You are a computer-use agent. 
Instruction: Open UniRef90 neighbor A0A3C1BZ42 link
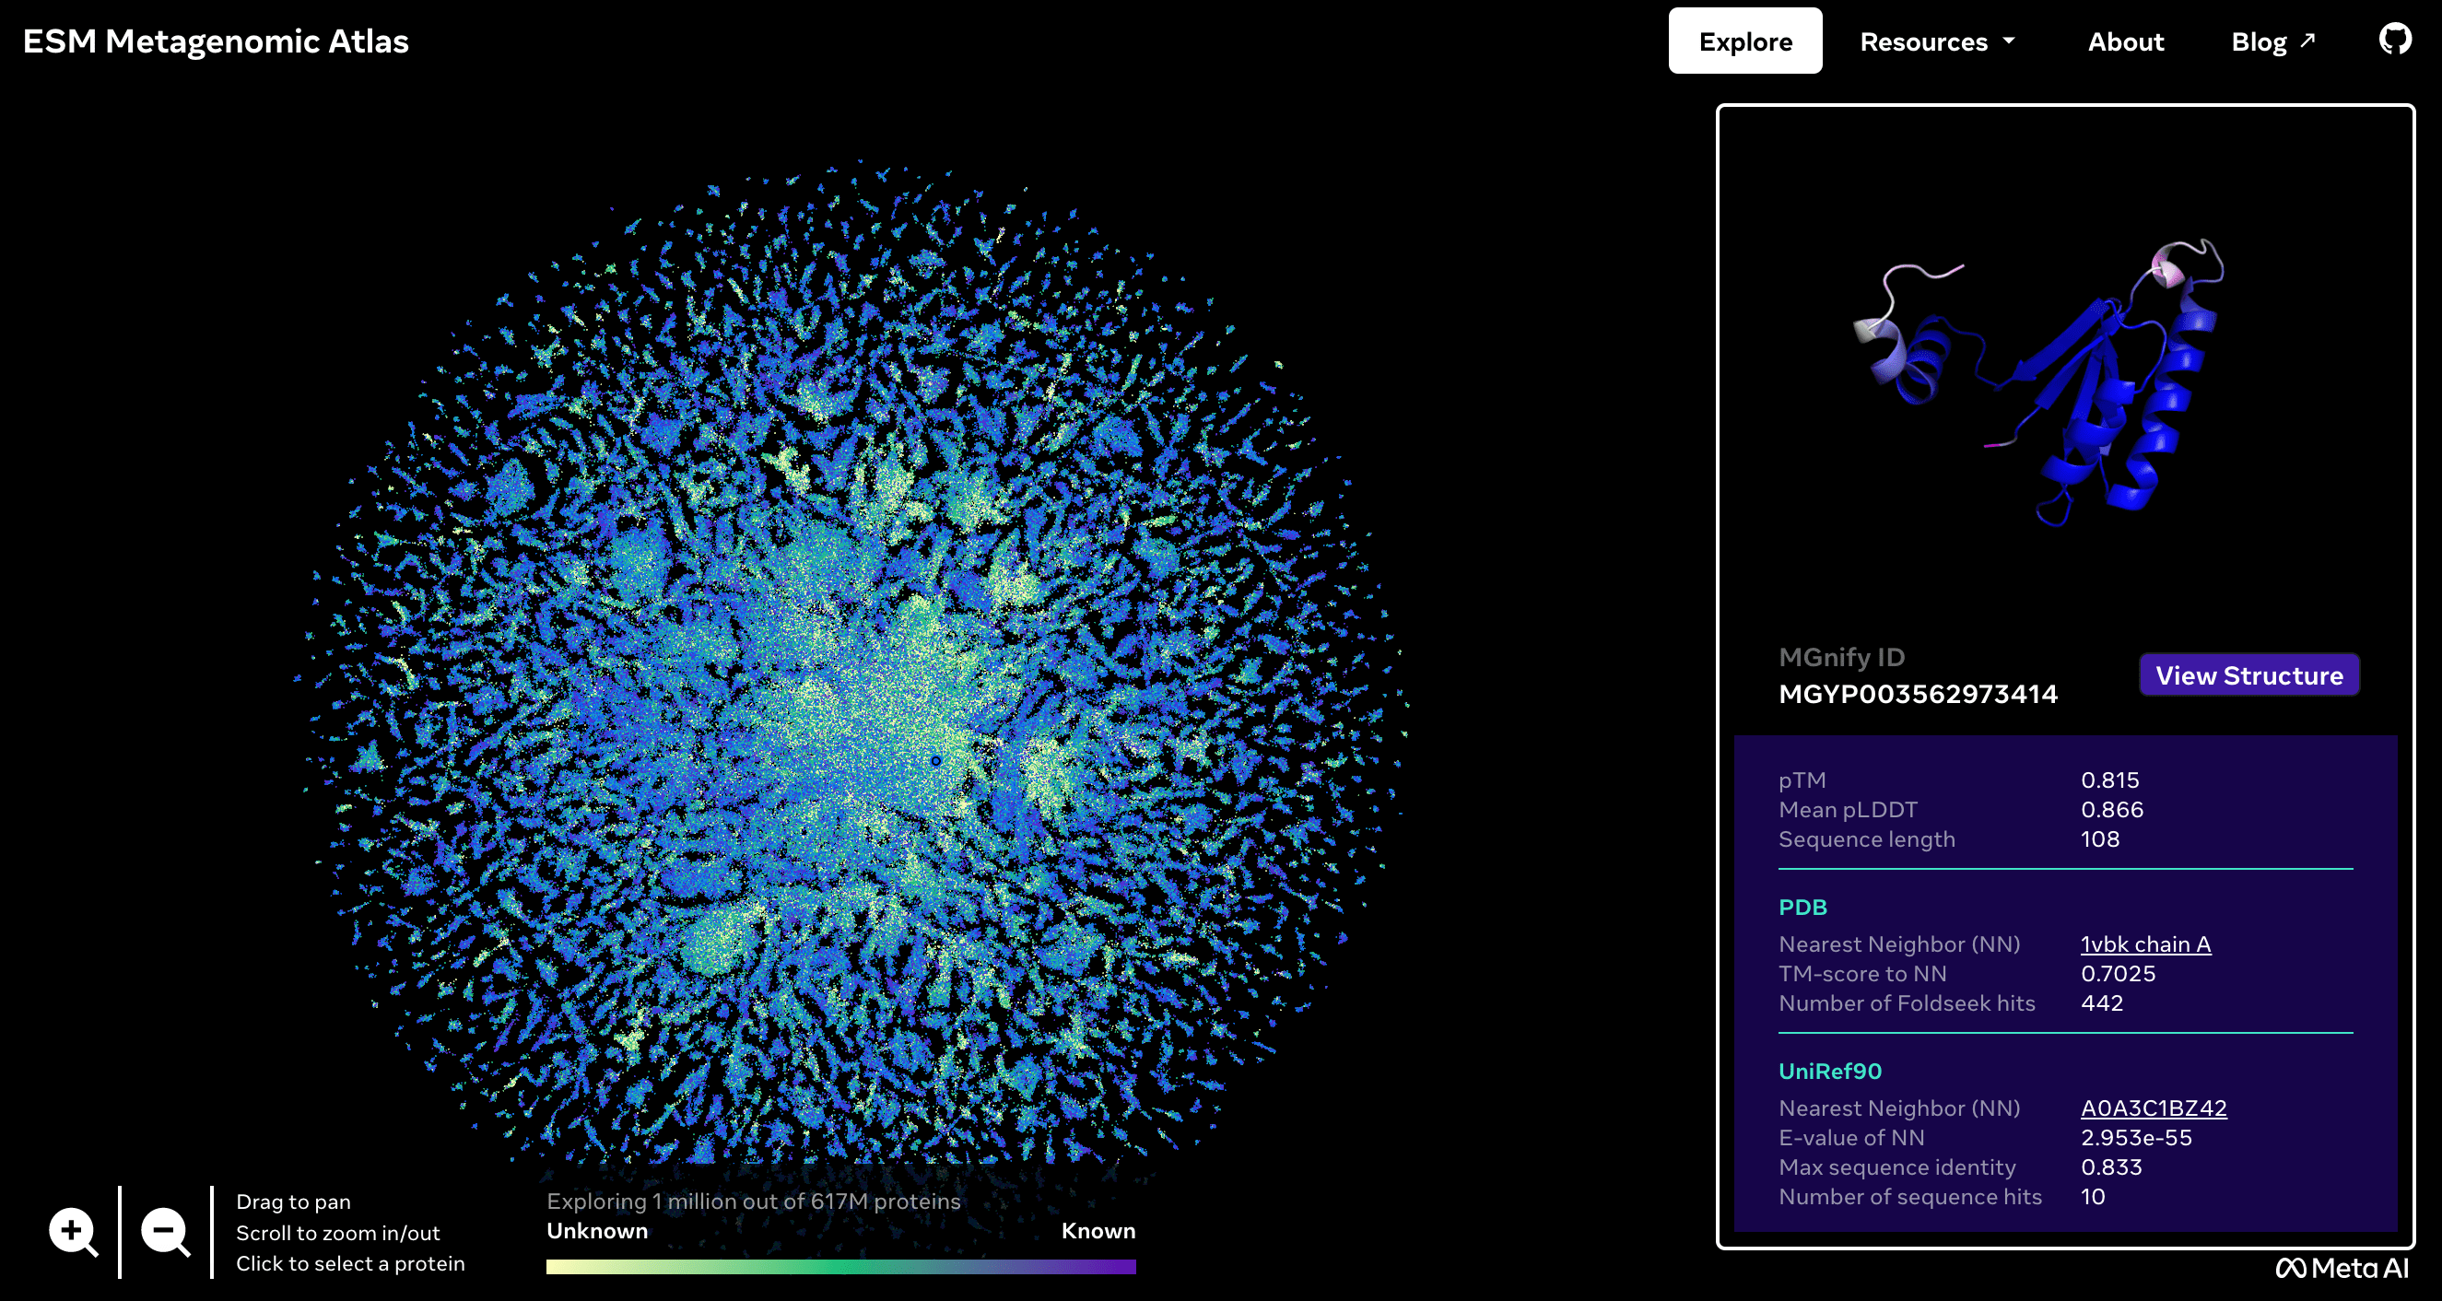click(x=2153, y=1108)
